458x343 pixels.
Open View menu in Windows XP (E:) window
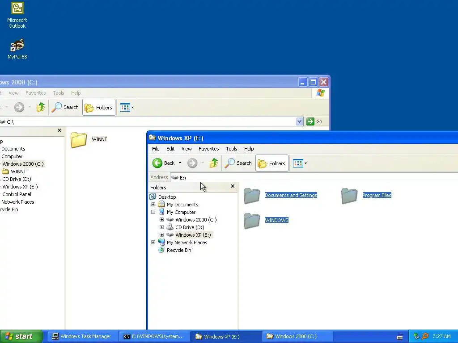(187, 149)
